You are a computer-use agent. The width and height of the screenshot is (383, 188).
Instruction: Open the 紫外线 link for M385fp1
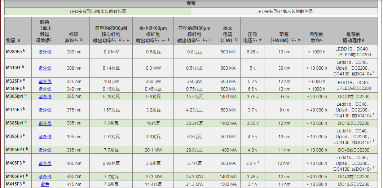point(45,123)
